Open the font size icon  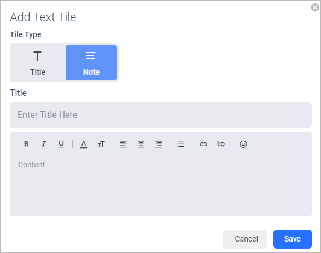(101, 144)
